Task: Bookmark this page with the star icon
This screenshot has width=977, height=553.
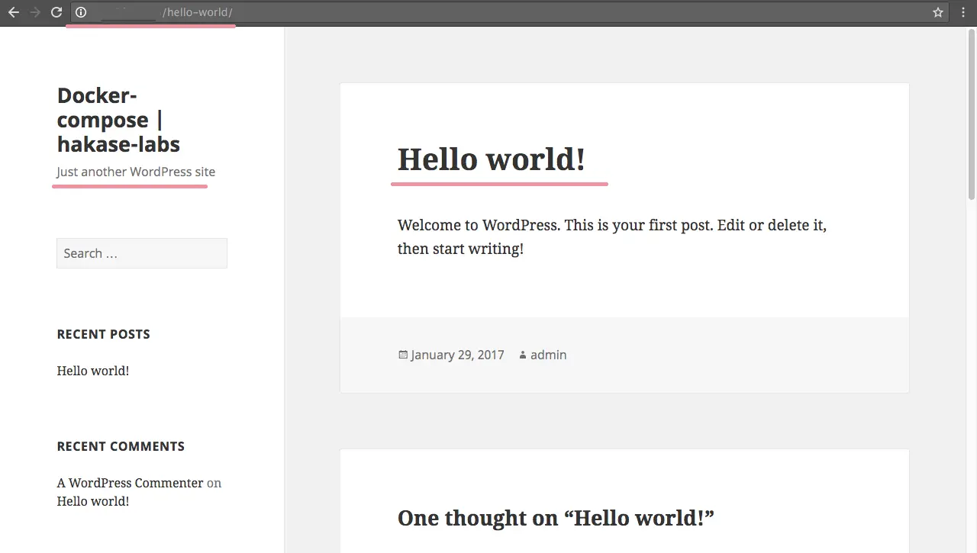Action: point(938,12)
